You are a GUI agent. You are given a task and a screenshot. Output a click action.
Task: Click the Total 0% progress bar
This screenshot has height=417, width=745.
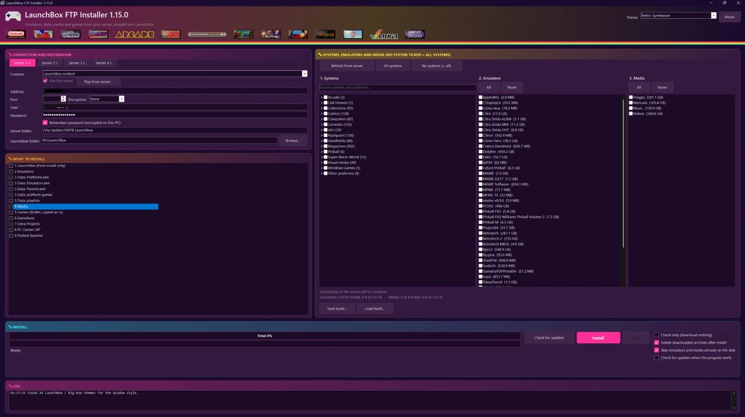[x=264, y=336]
